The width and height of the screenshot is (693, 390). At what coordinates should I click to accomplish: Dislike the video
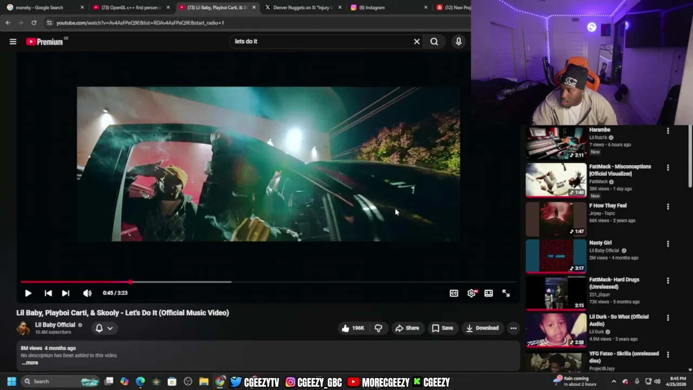[378, 328]
